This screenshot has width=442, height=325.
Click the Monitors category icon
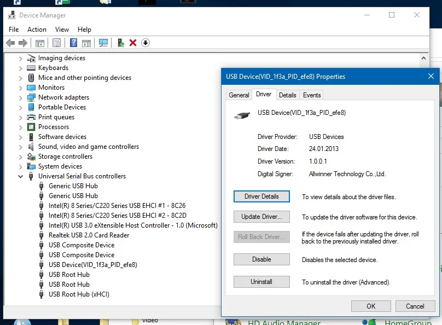[31, 88]
